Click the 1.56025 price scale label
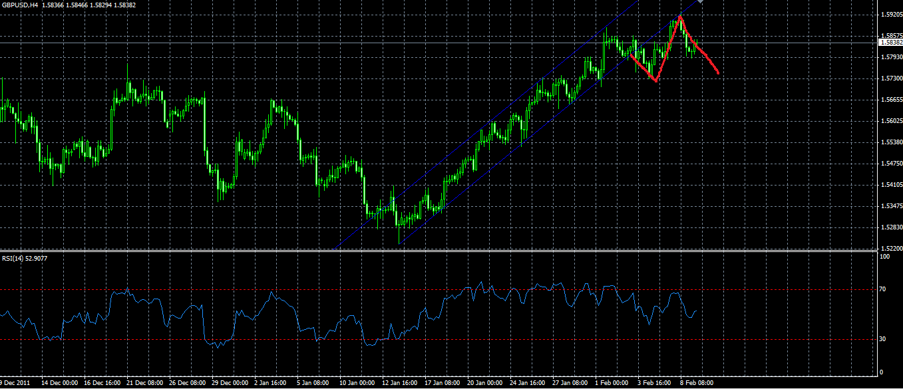 890,120
